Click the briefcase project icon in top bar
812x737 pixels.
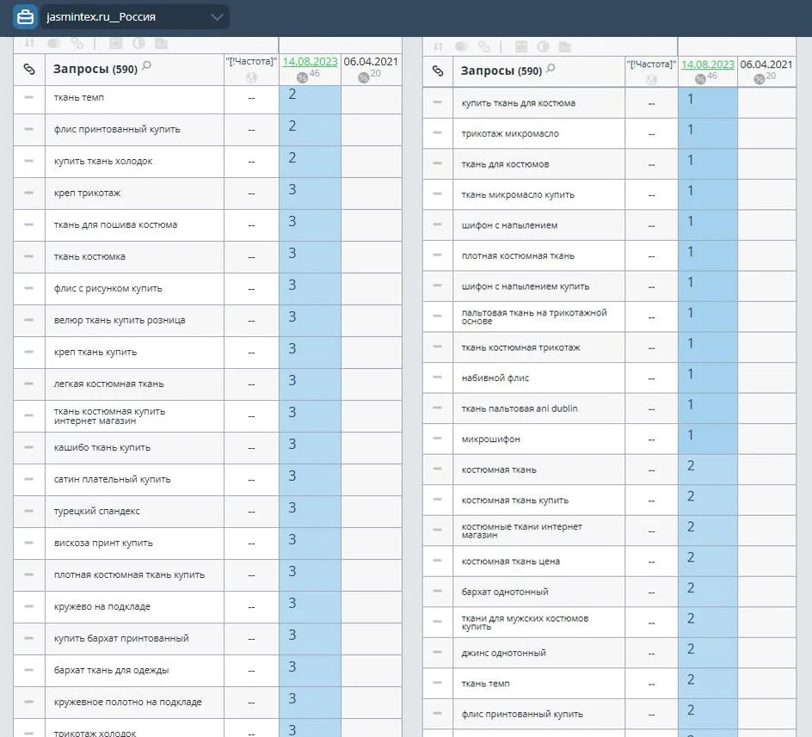point(25,16)
